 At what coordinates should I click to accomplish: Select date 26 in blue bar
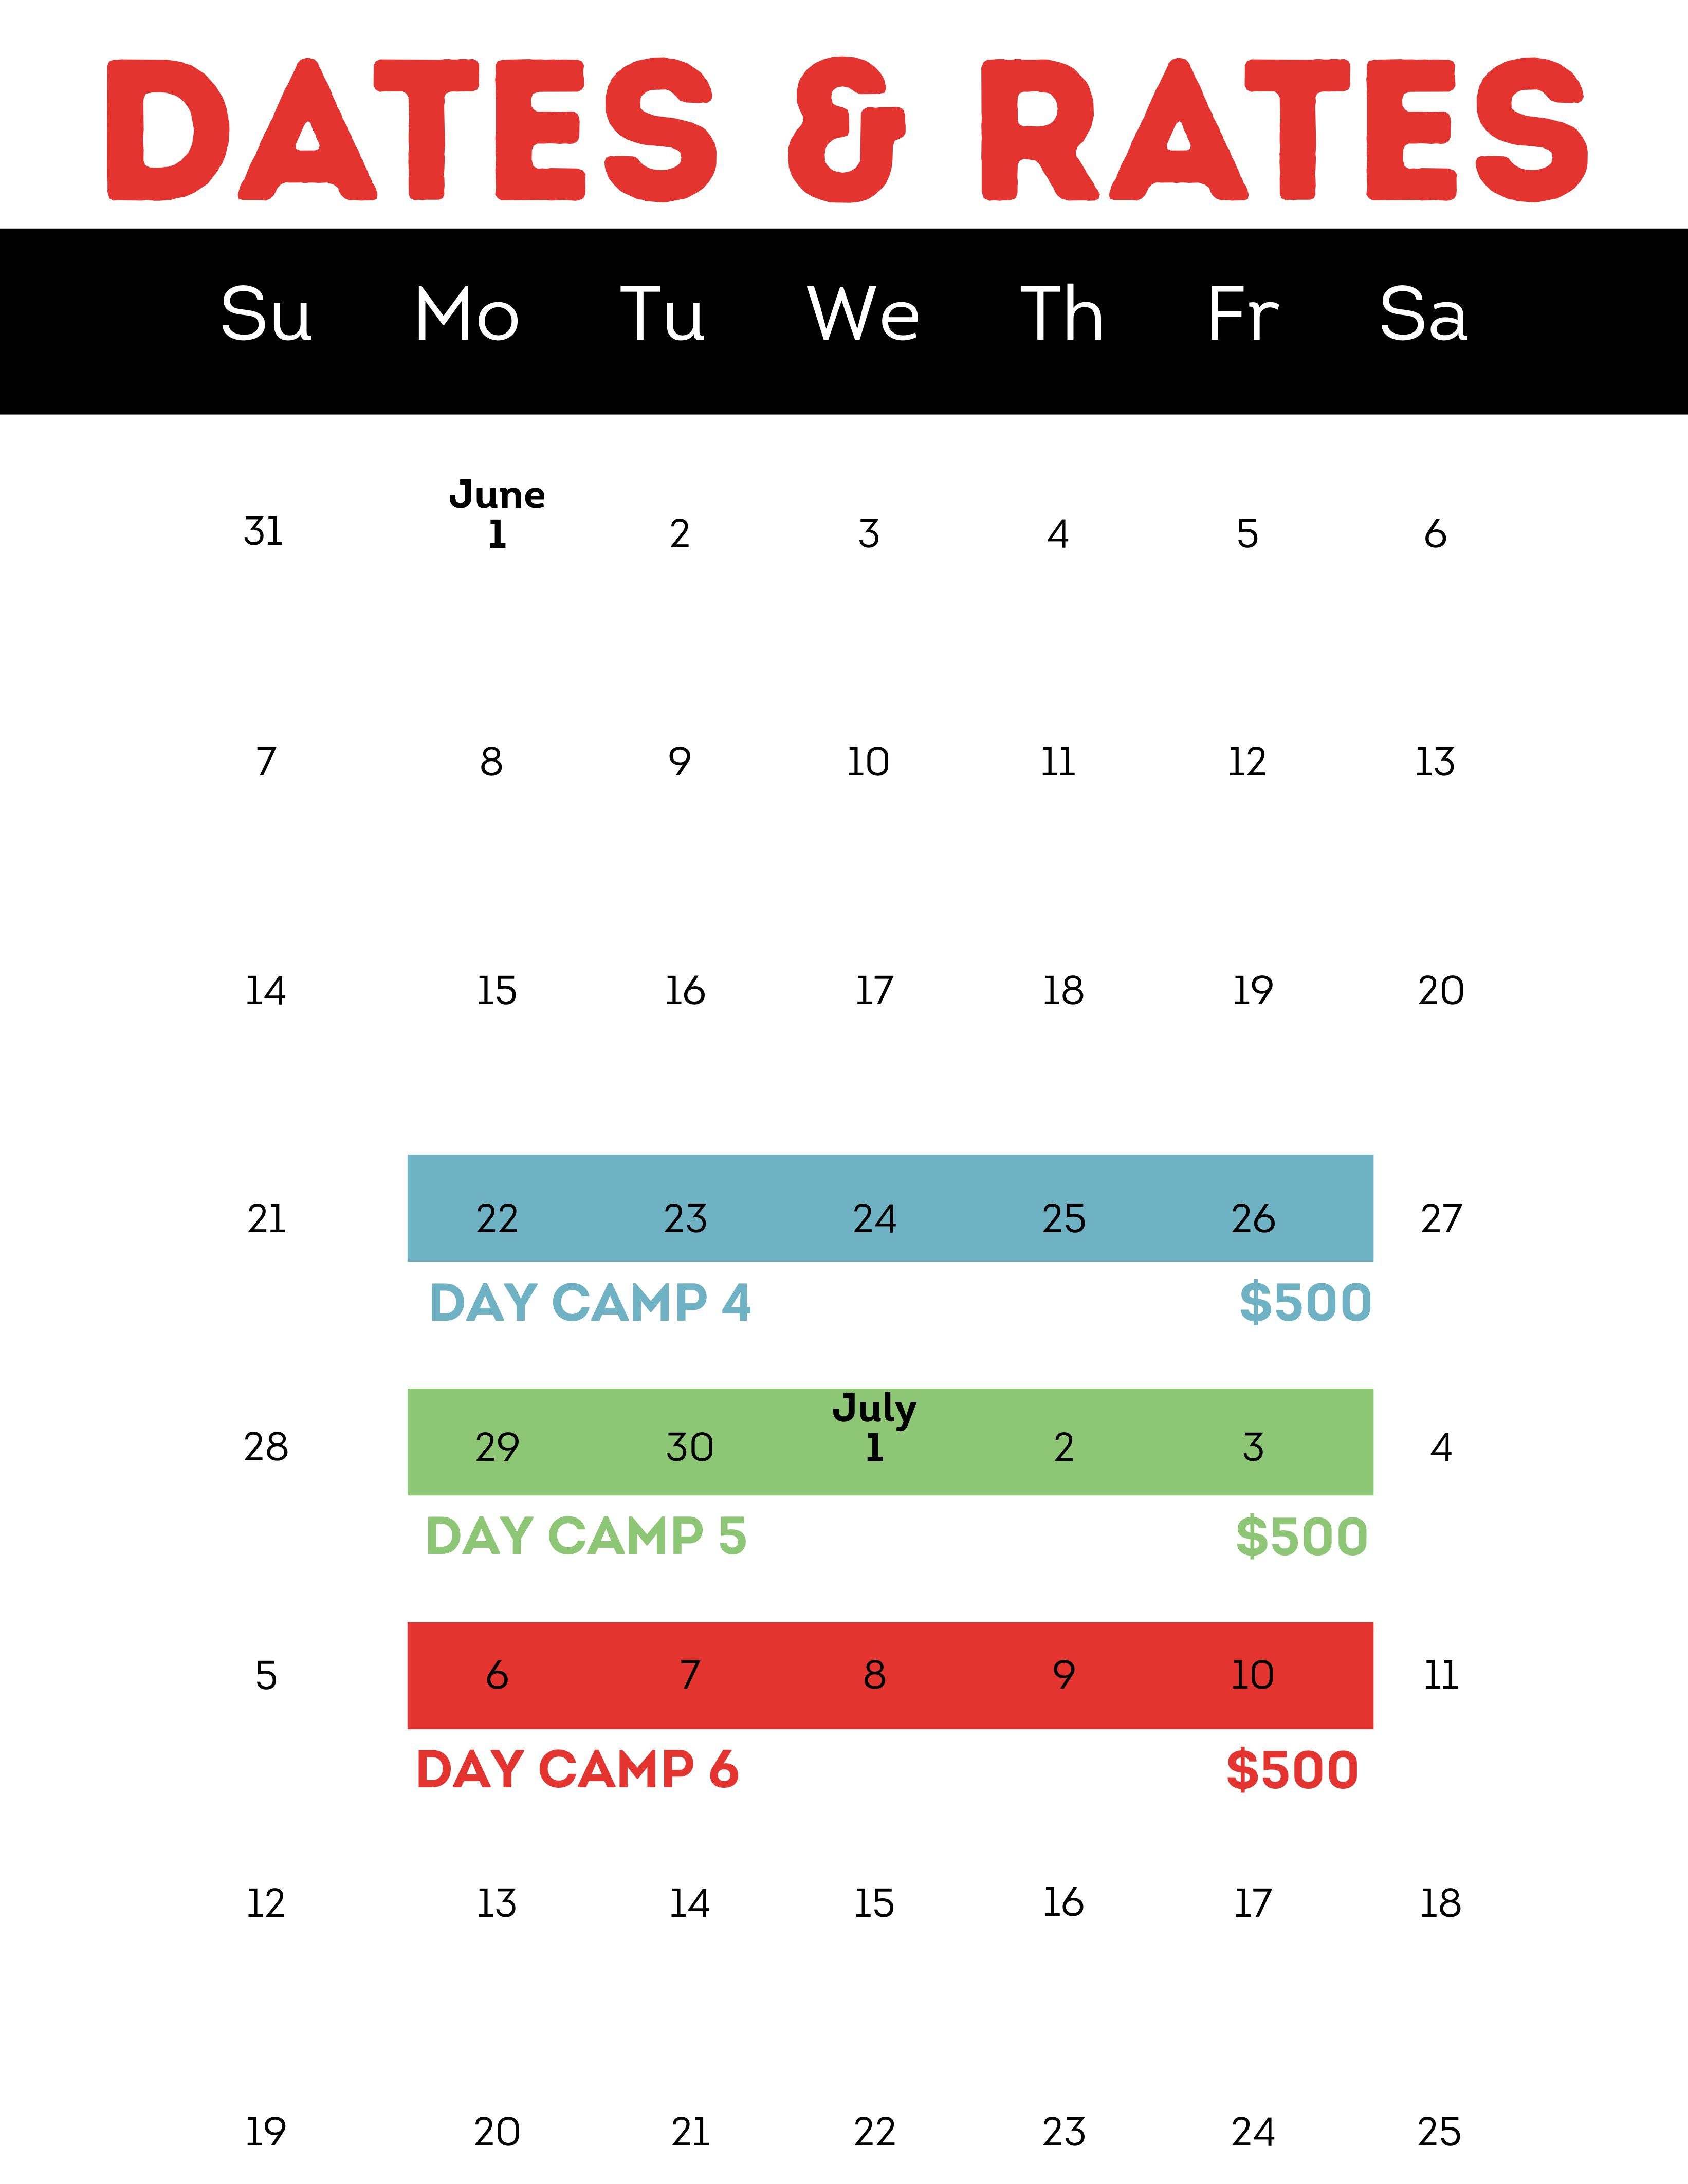point(1253,1219)
